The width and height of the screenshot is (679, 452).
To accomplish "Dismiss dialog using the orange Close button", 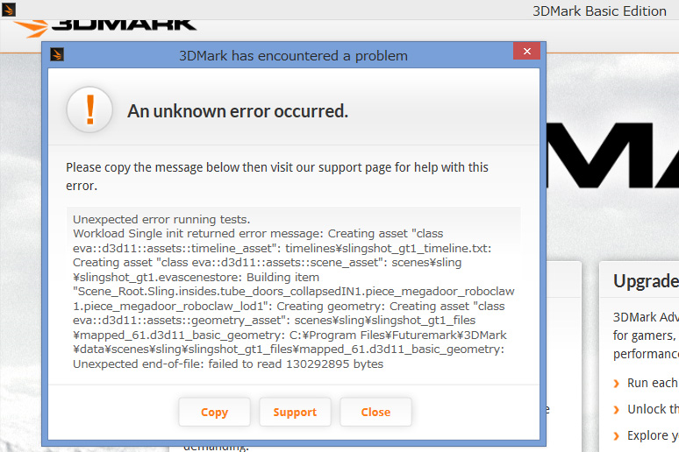I will click(x=375, y=413).
